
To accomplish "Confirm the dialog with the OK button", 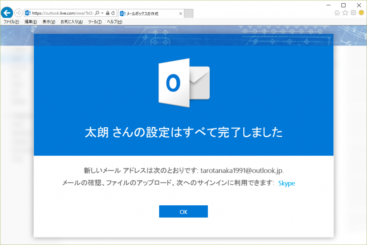I will coord(183,211).
